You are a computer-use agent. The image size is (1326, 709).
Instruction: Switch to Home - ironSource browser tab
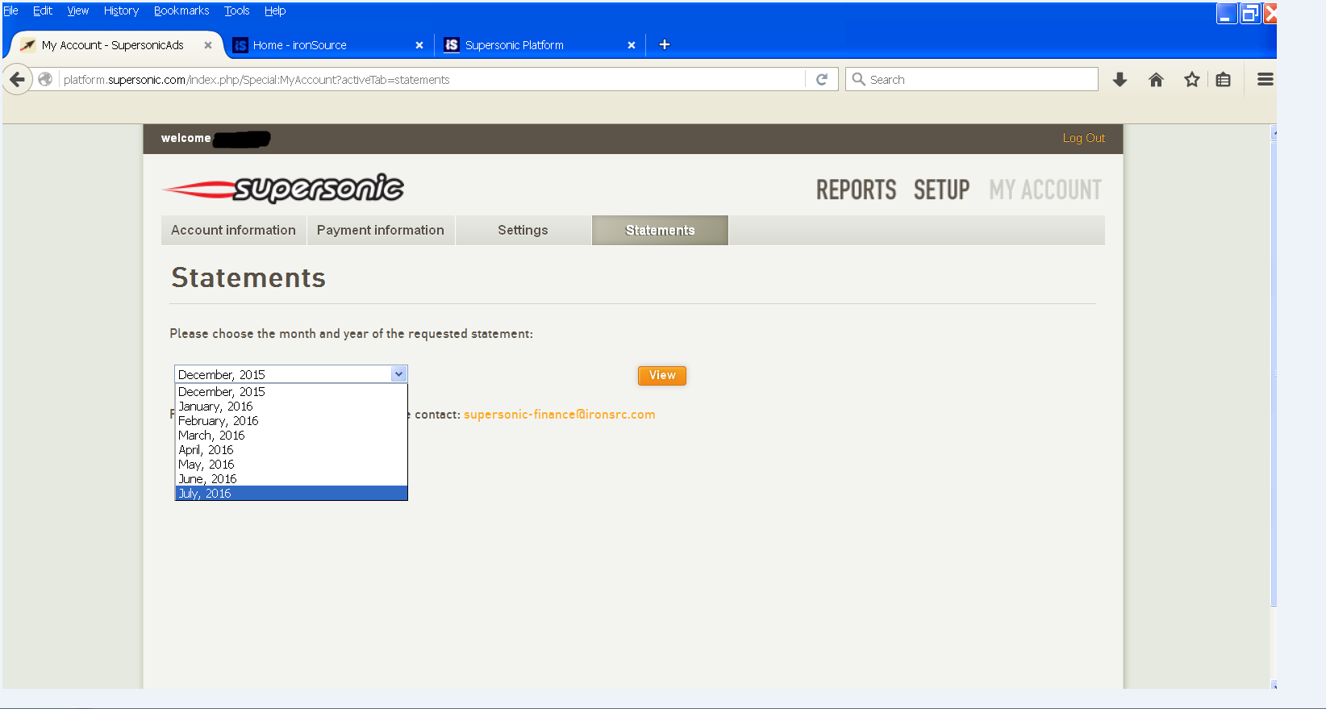[x=327, y=45]
